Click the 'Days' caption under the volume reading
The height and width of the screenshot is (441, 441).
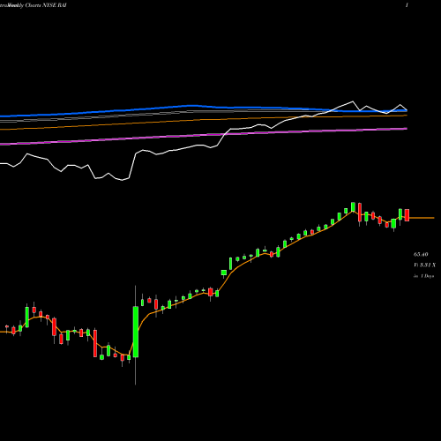coord(424,276)
